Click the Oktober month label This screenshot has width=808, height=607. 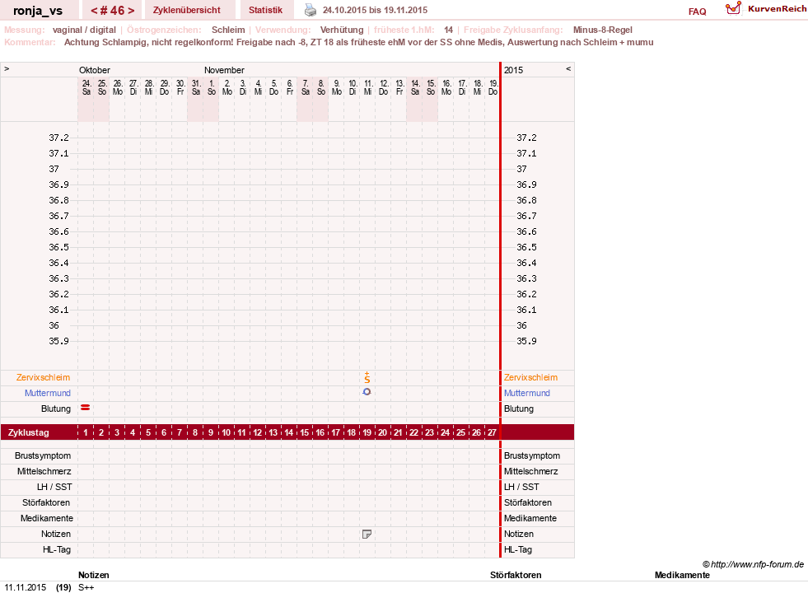coord(94,70)
